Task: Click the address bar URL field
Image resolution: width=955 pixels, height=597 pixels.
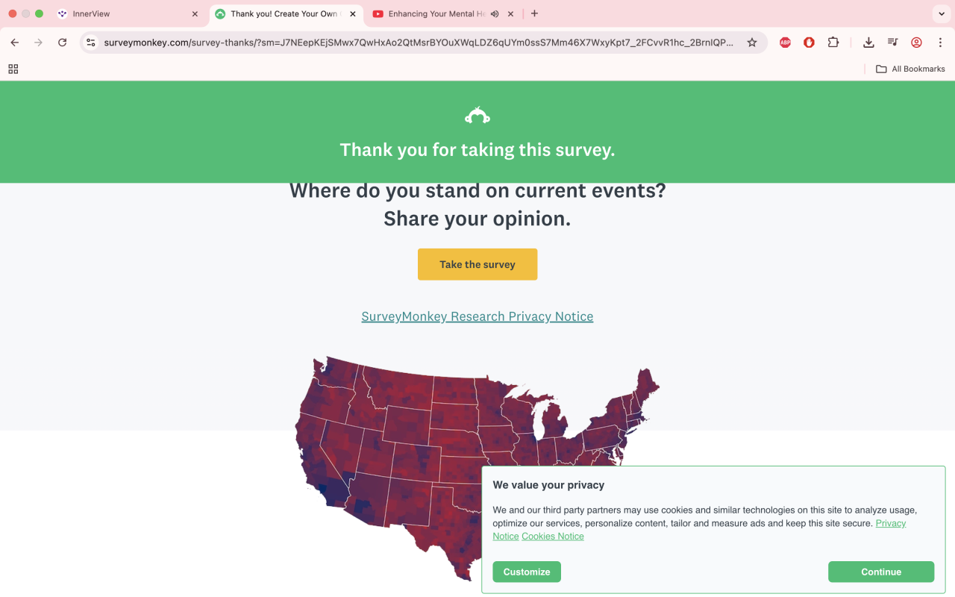Action: coord(418,43)
